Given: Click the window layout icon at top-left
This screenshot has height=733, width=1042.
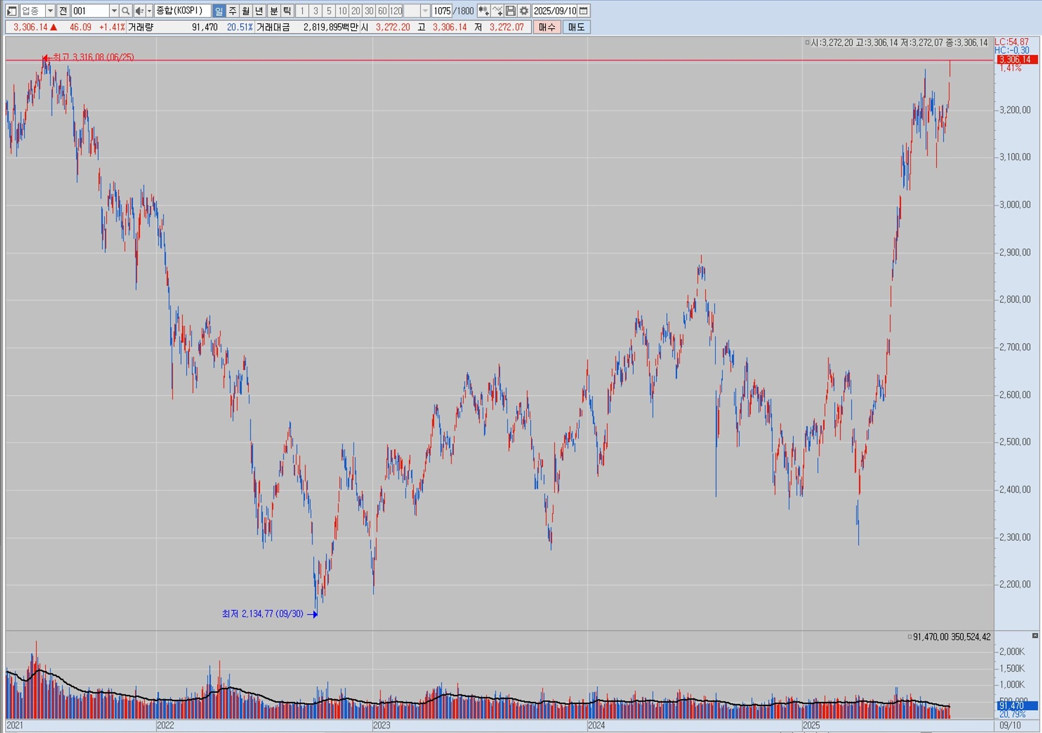Looking at the screenshot, I should [11, 11].
